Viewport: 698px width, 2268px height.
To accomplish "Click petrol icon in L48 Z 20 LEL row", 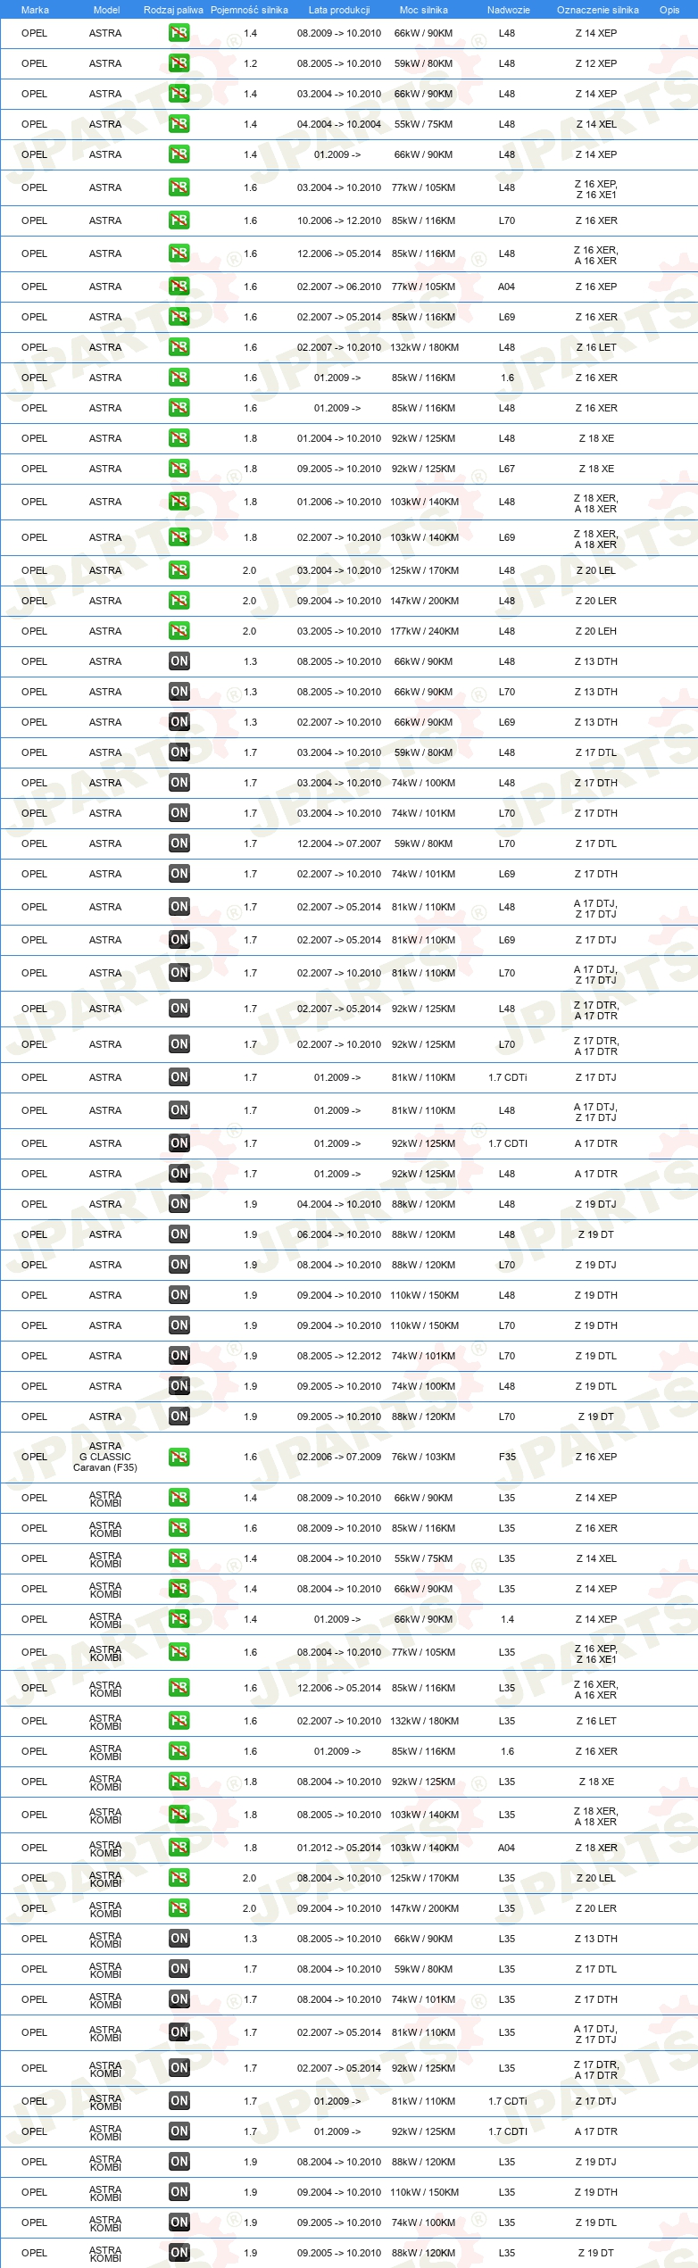I will pos(179,570).
